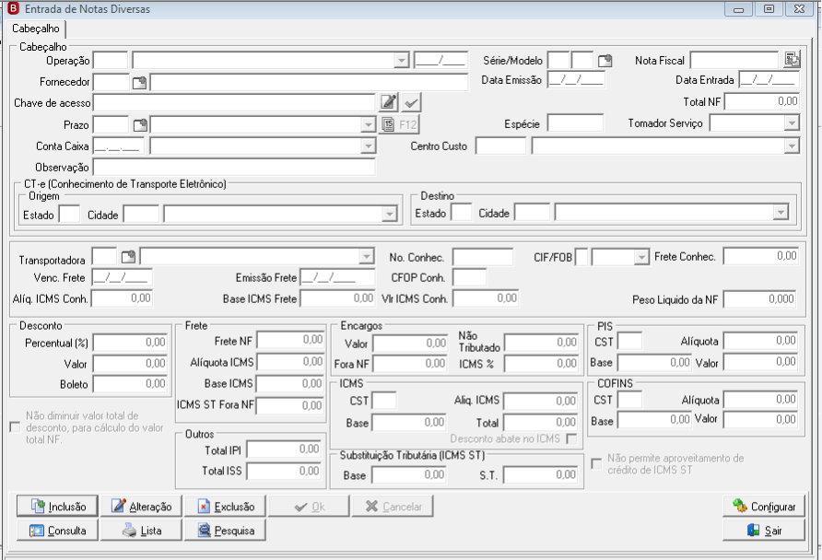The height and width of the screenshot is (560, 822).
Task: Click the Fornecedor lookup icon
Action: click(x=139, y=82)
